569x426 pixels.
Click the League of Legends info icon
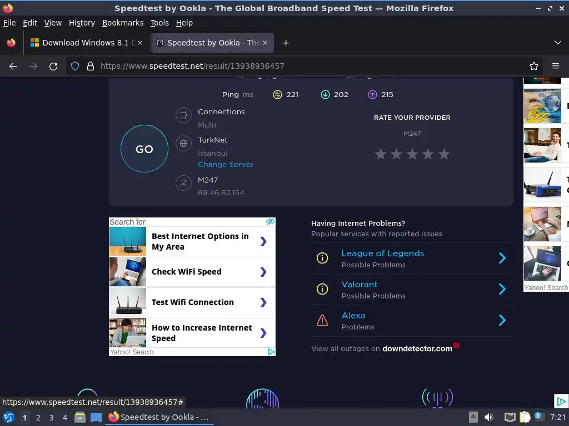322,258
